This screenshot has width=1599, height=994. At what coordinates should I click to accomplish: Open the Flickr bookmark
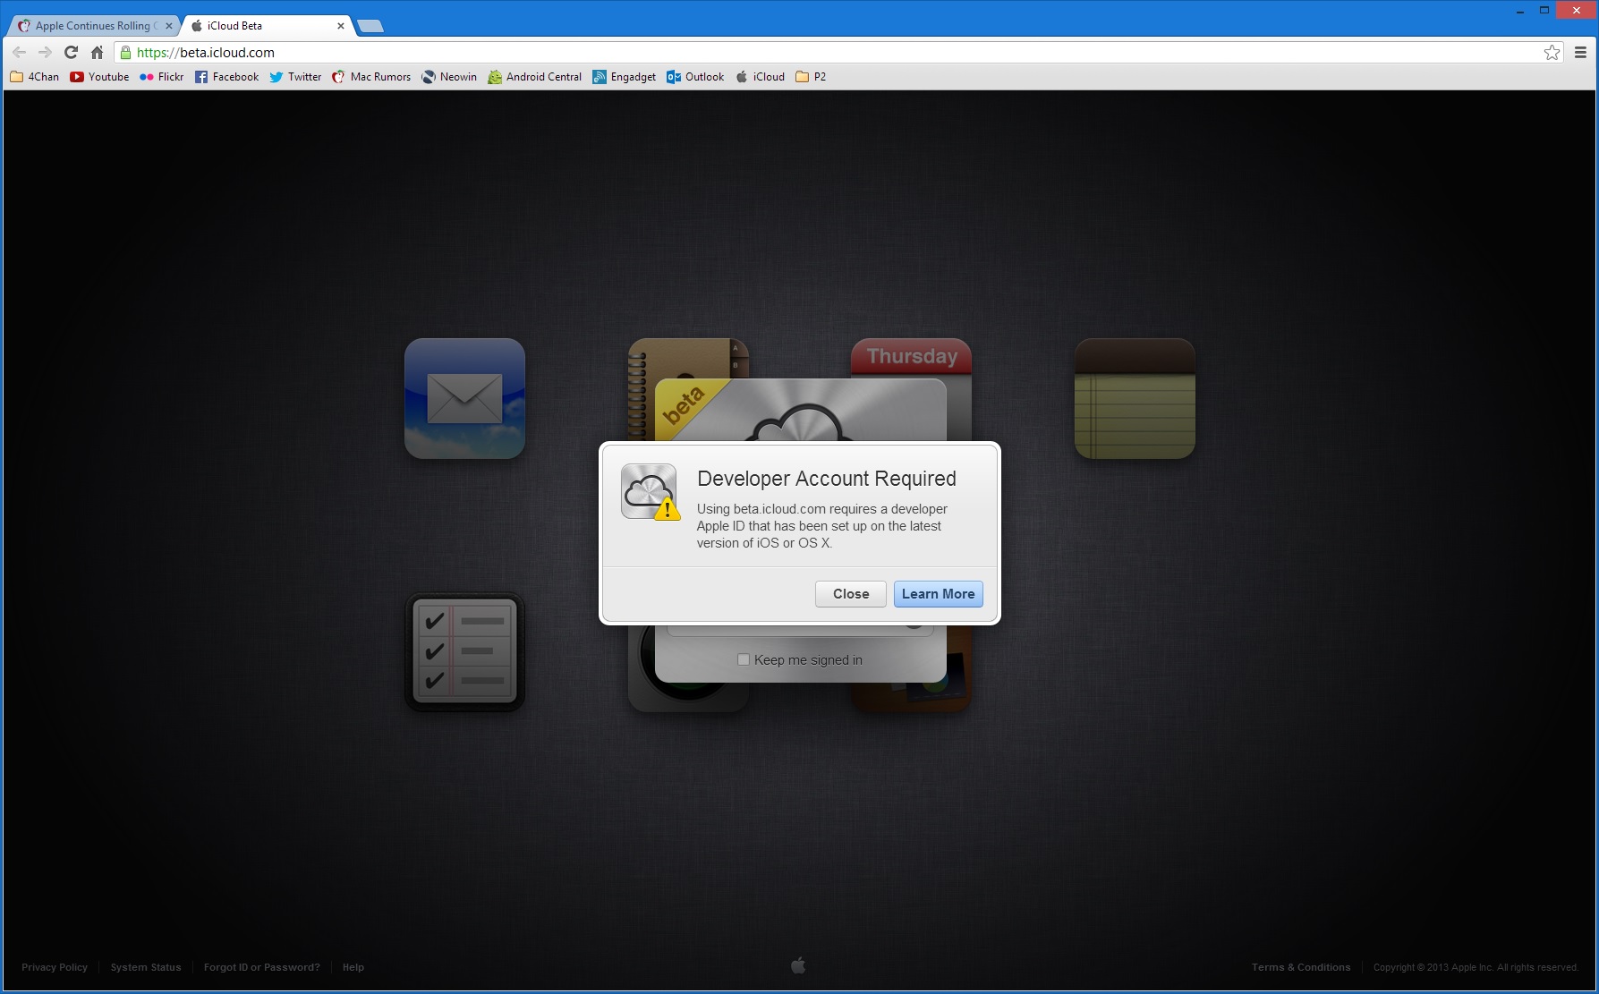pyautogui.click(x=161, y=77)
